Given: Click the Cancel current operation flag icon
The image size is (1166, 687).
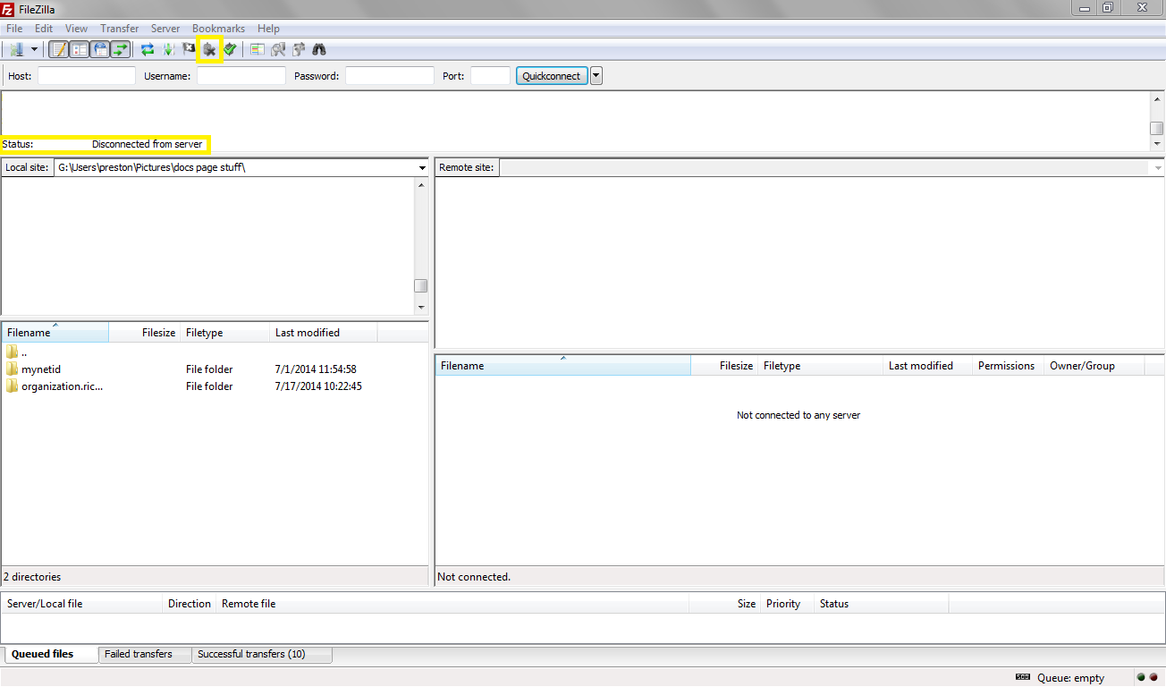Looking at the screenshot, I should pyautogui.click(x=189, y=50).
